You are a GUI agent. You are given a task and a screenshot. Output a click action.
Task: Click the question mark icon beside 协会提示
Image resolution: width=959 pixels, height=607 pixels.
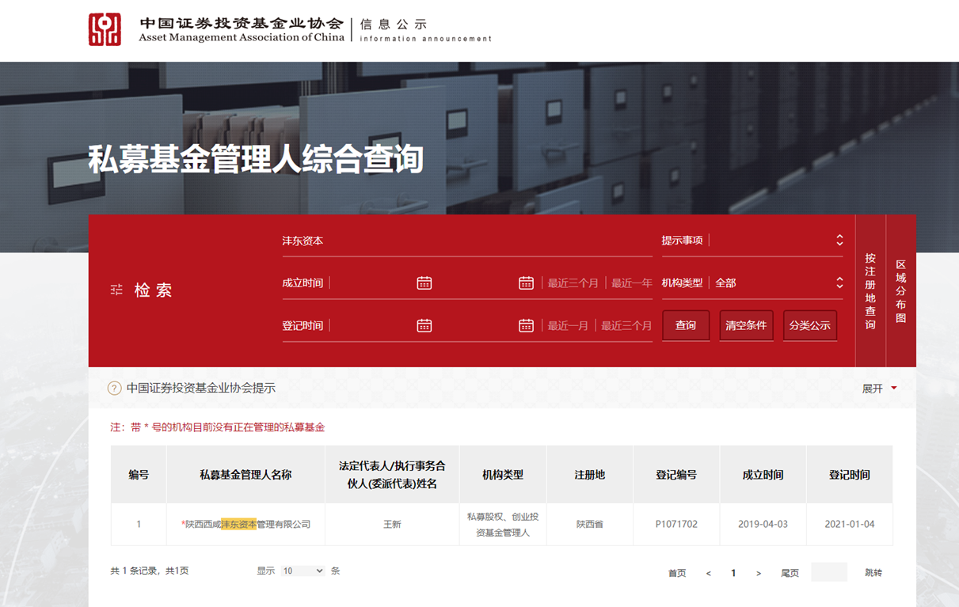(x=115, y=389)
